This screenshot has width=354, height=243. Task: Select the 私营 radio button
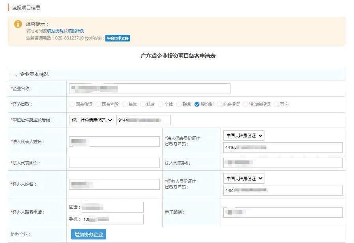point(142,104)
